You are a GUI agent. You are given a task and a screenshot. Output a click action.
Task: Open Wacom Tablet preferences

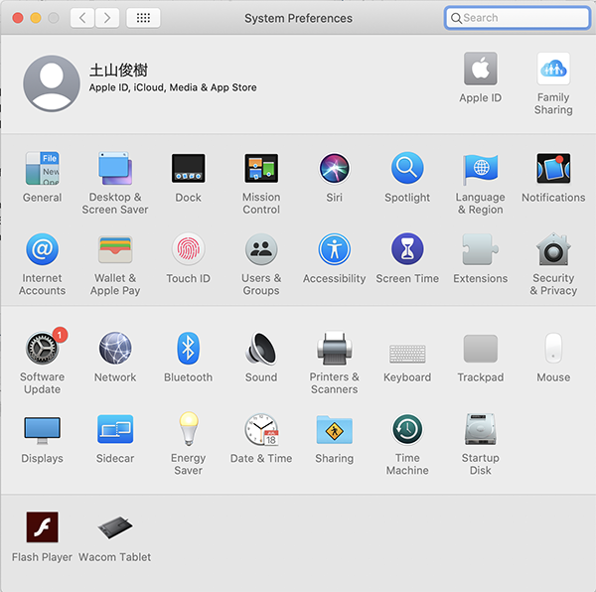(115, 527)
